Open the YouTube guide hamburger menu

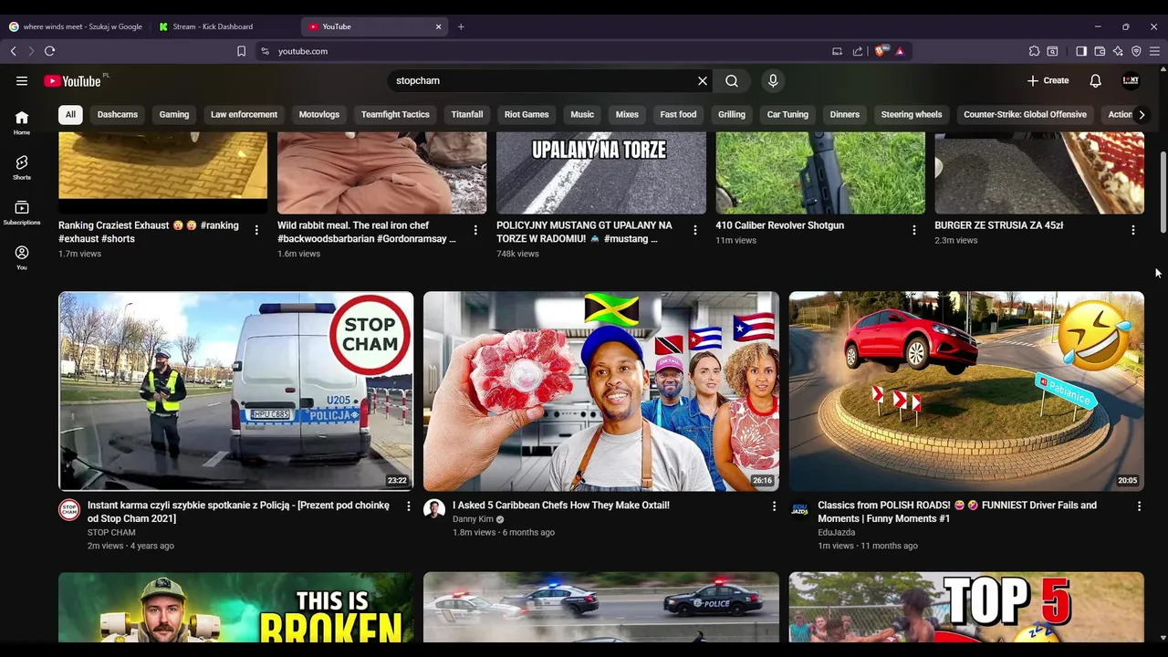[x=22, y=81]
